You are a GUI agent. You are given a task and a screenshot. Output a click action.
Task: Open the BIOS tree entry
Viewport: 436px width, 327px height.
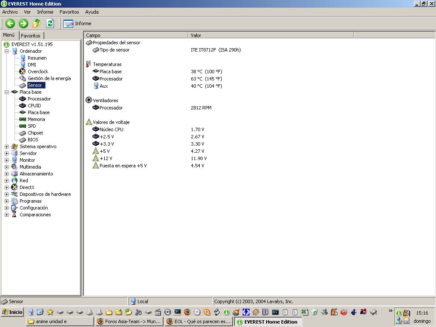[33, 140]
